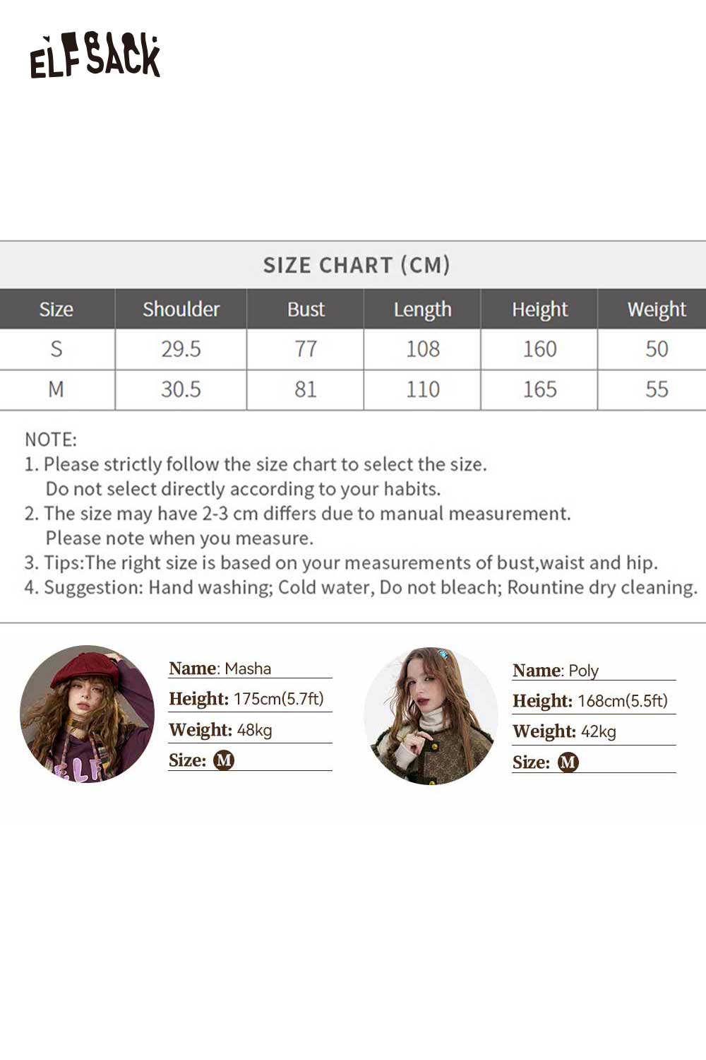Select the Height column header

tap(539, 309)
